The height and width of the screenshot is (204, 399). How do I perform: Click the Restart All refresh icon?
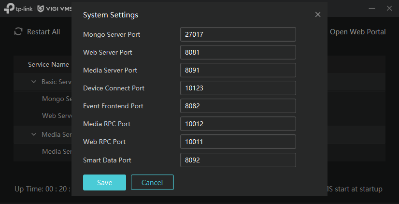(x=18, y=32)
